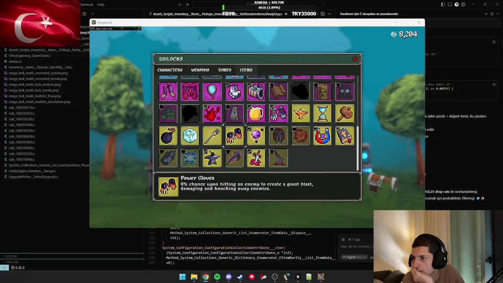The width and height of the screenshot is (503, 283).
Task: Select the beer mug item
Action: click(x=256, y=114)
